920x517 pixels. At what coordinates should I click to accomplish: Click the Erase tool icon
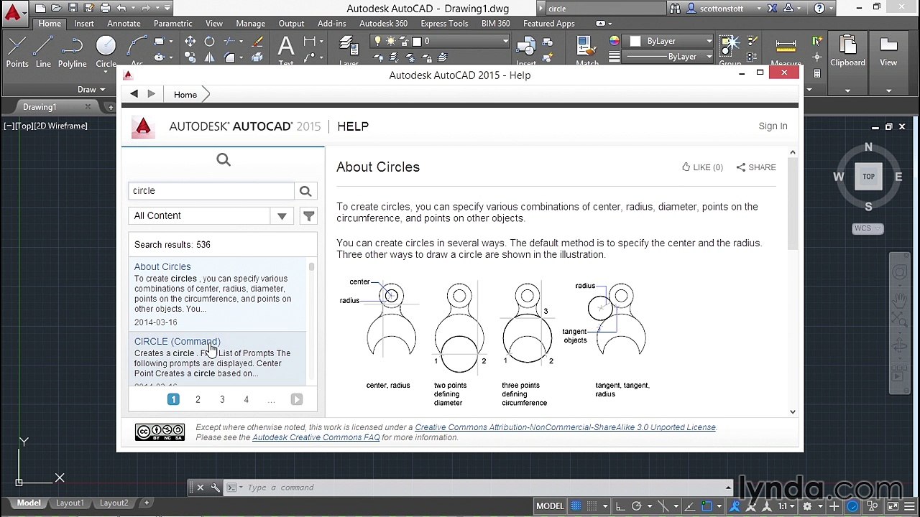click(257, 41)
